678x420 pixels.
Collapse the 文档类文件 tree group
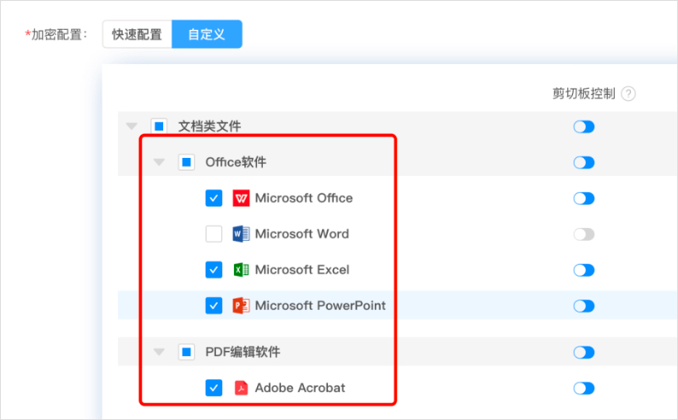(x=132, y=126)
